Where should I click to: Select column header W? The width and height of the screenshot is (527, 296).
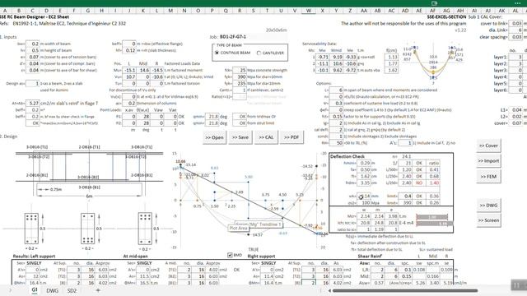[x=309, y=11]
